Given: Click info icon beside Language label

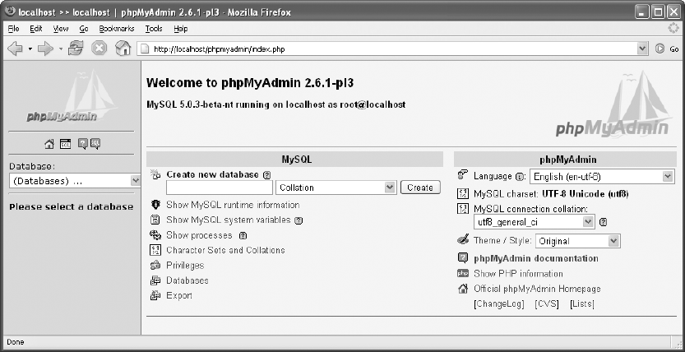Looking at the screenshot, I should click(520, 178).
